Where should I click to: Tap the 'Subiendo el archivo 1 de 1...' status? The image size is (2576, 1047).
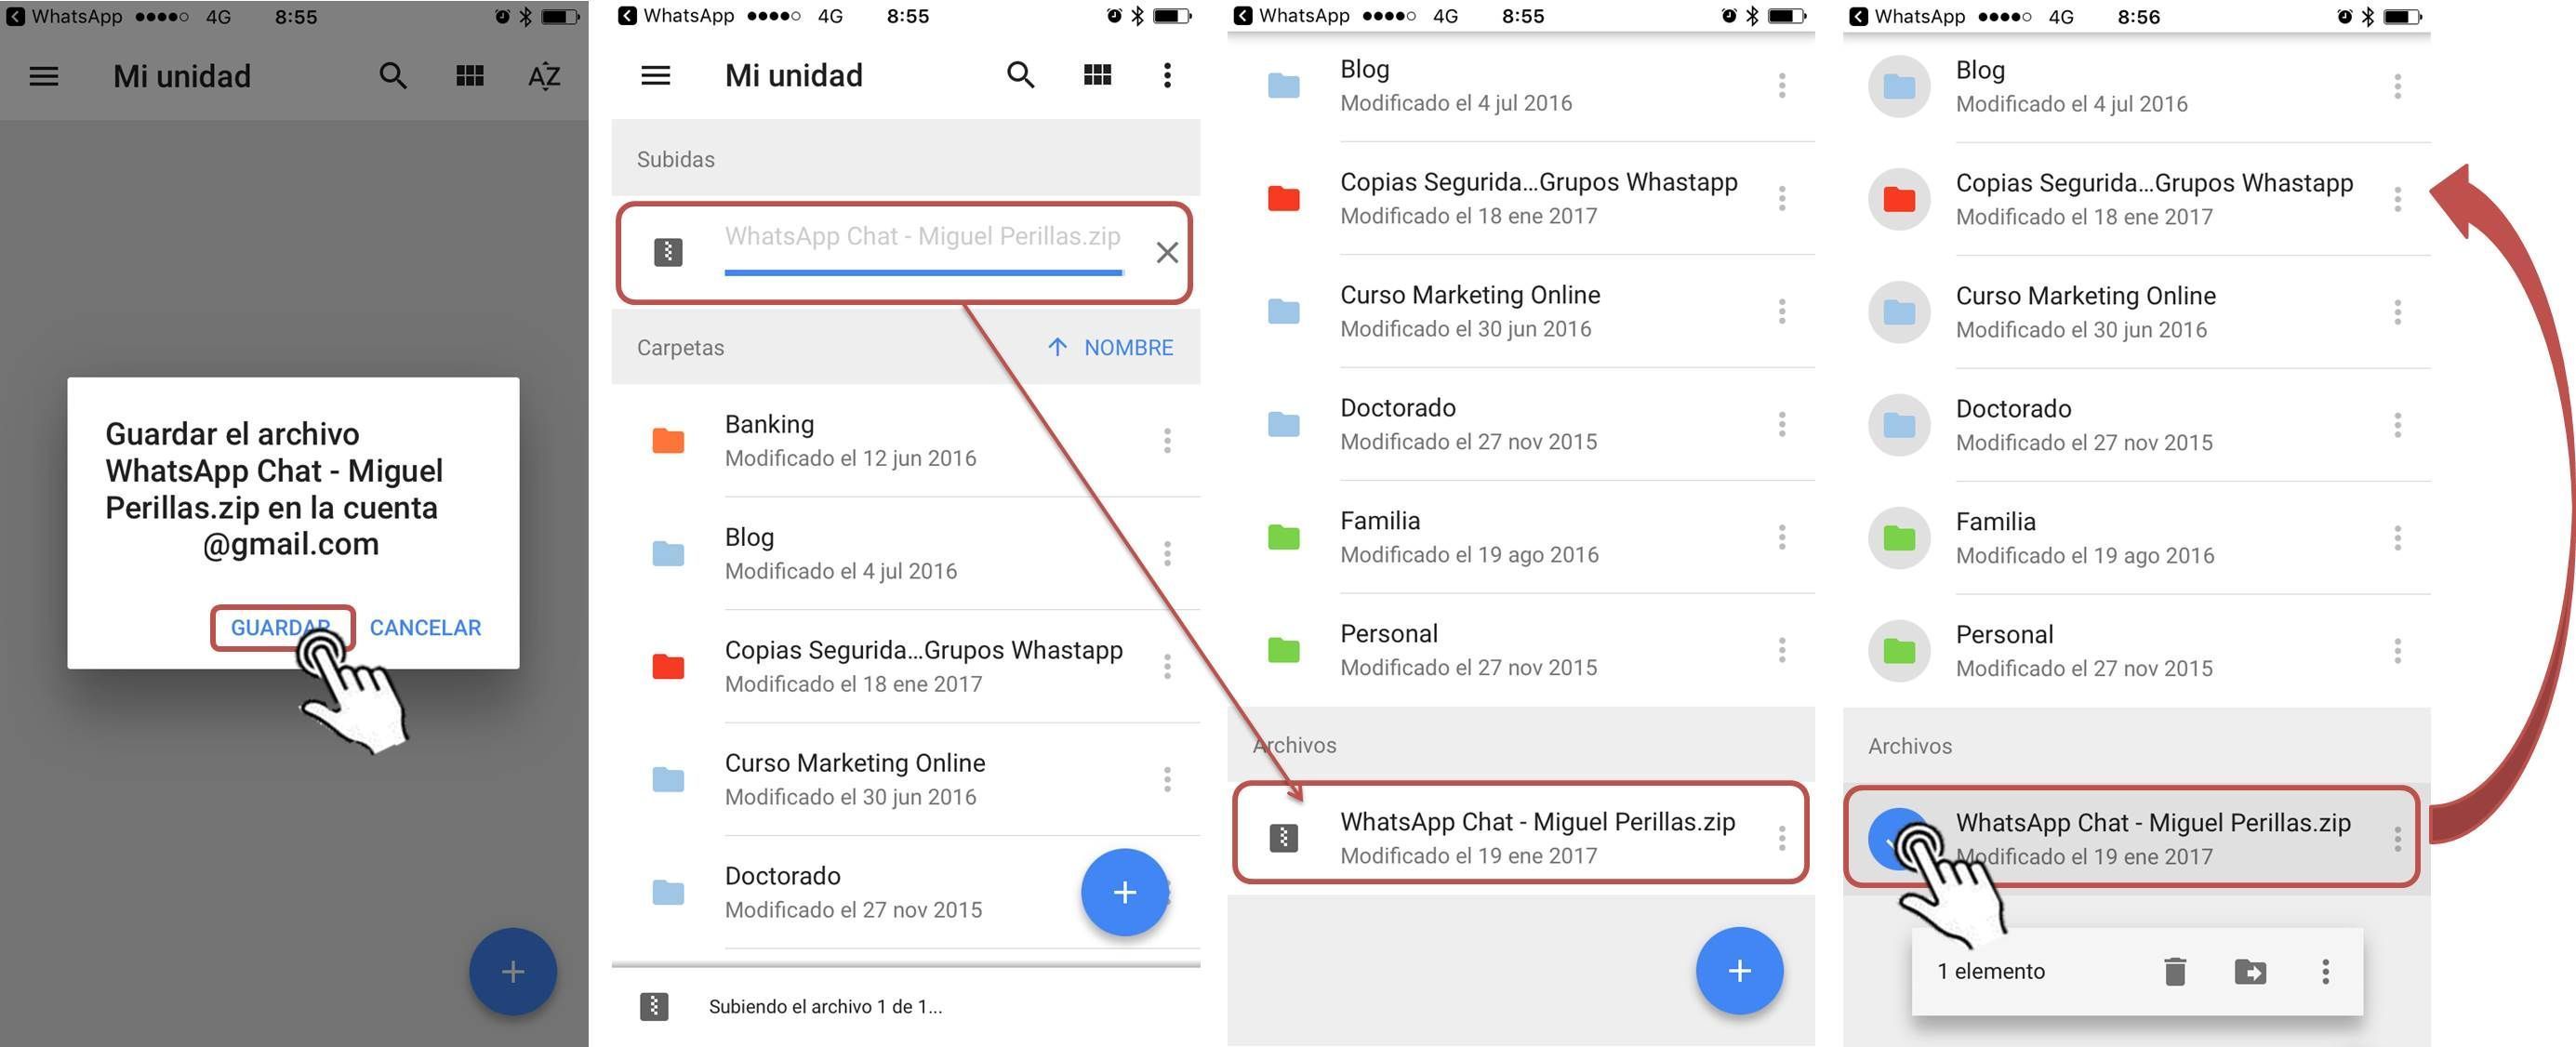825,1007
